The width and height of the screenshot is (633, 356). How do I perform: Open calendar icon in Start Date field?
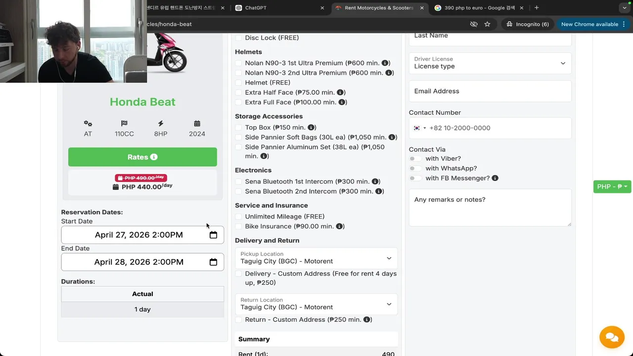coord(213,235)
